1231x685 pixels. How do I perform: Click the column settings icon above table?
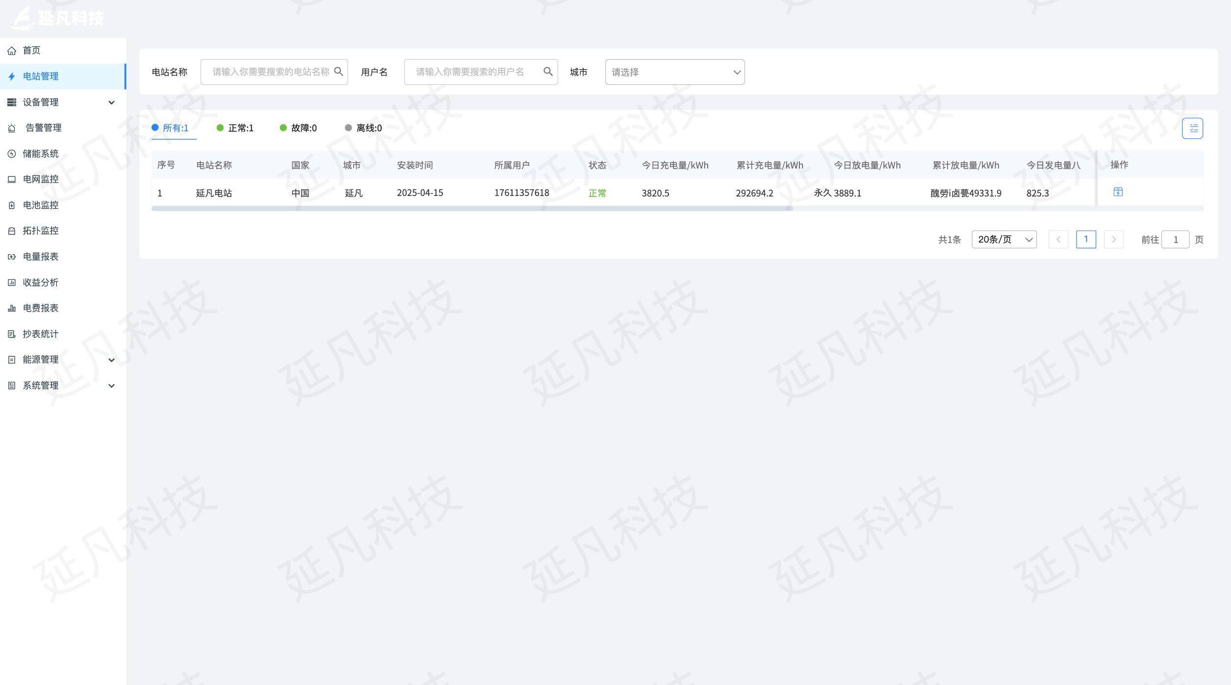1192,128
